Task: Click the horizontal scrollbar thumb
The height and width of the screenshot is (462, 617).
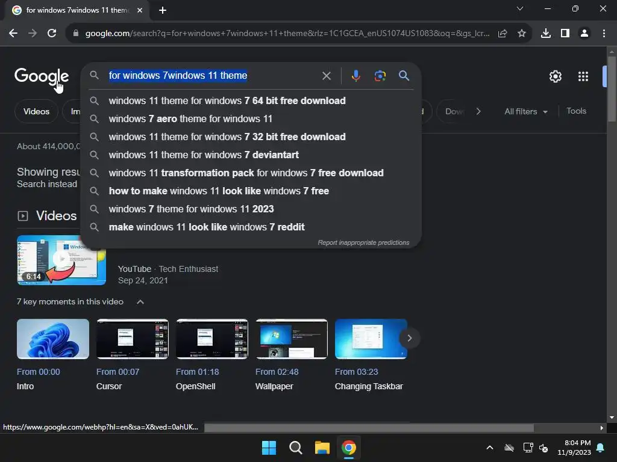Action: (x=369, y=428)
